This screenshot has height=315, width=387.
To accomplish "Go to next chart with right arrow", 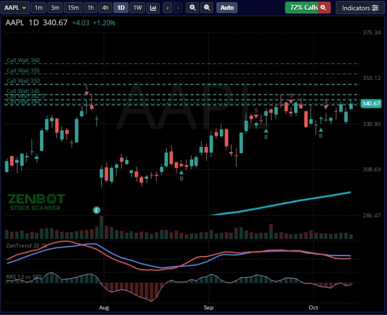I will (178, 8).
